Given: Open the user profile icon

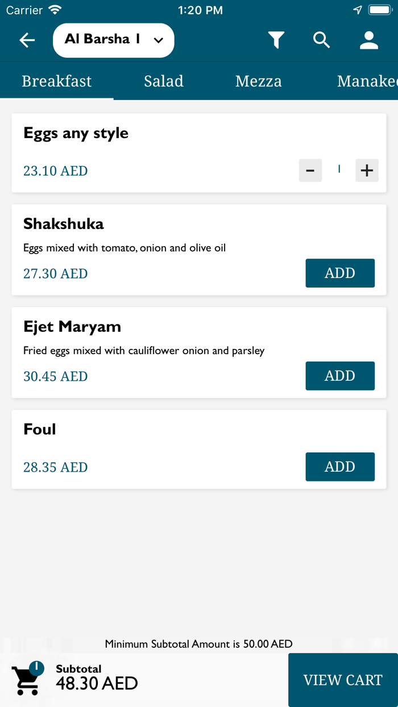Looking at the screenshot, I should (x=369, y=40).
